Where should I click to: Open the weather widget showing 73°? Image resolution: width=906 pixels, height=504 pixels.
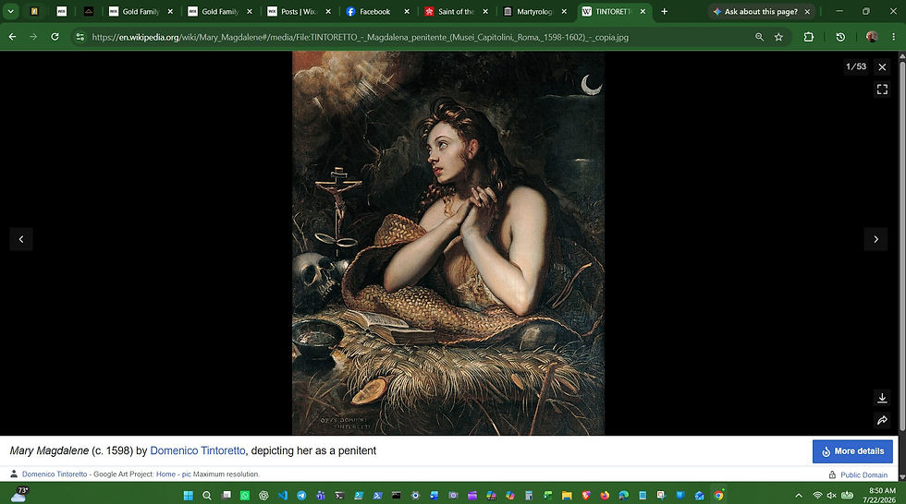coord(18,494)
